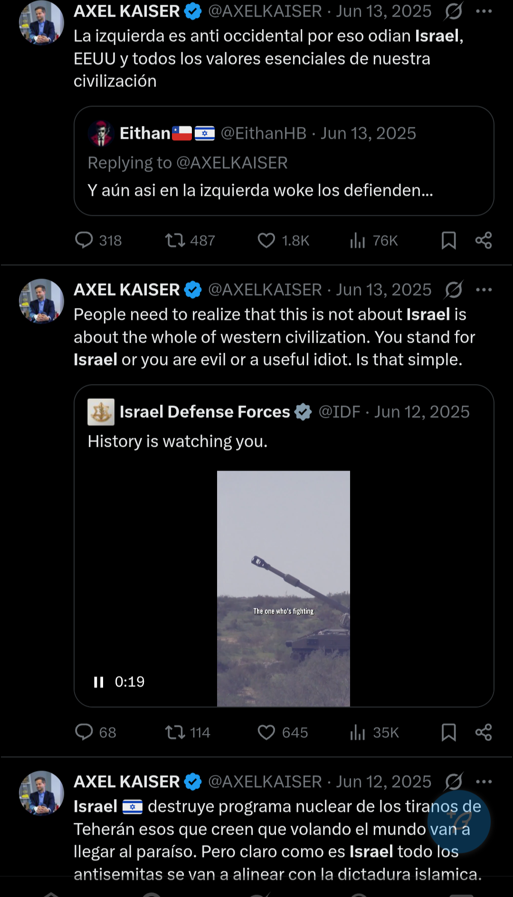View analytics for the 76K-views tweet

(358, 240)
